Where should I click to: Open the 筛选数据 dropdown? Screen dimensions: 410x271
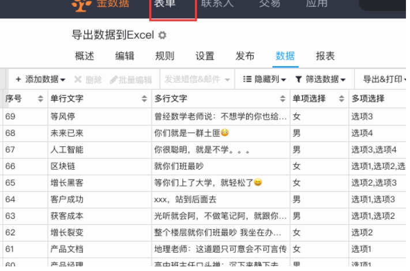pyautogui.click(x=320, y=79)
